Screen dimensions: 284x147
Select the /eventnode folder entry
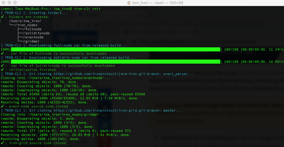tap(33, 37)
